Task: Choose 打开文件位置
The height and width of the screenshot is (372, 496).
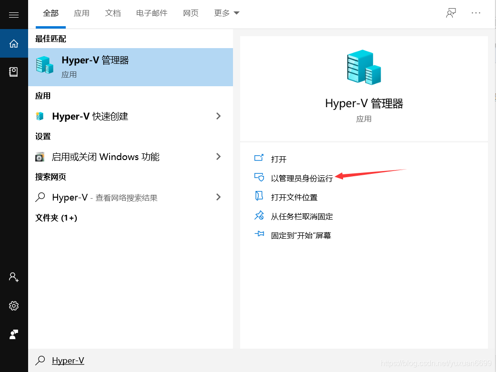Action: 294,197
